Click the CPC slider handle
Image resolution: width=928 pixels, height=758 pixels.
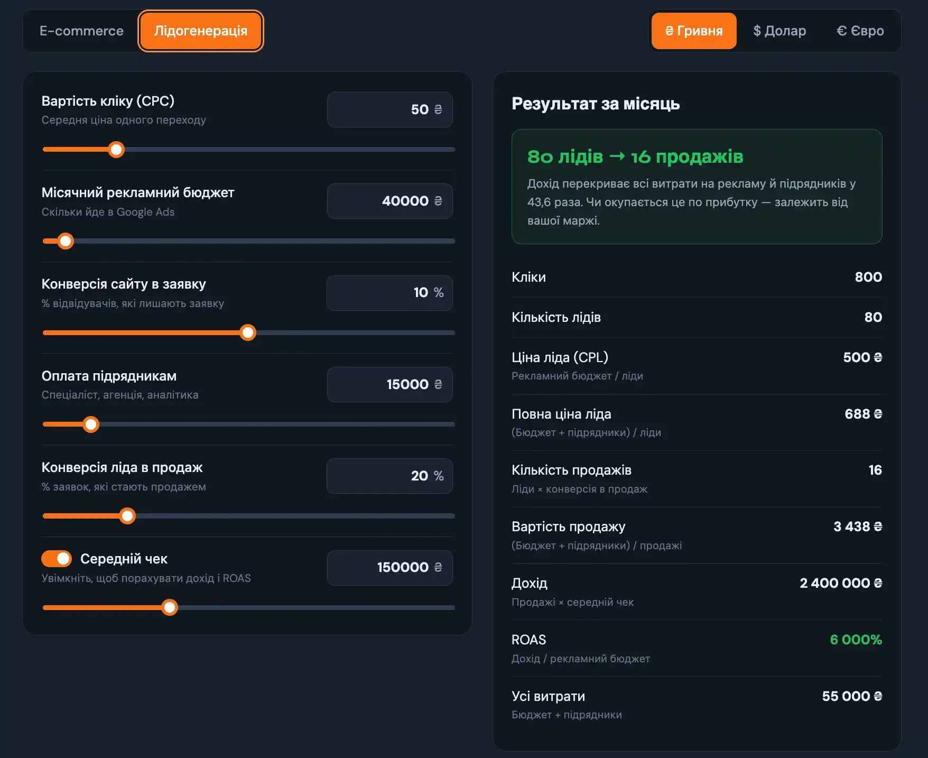[116, 150]
